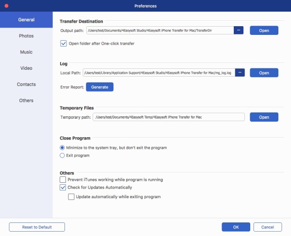Uncheck Check for Updates Automatically
Viewport: 291px width, 236px height.
click(x=63, y=187)
